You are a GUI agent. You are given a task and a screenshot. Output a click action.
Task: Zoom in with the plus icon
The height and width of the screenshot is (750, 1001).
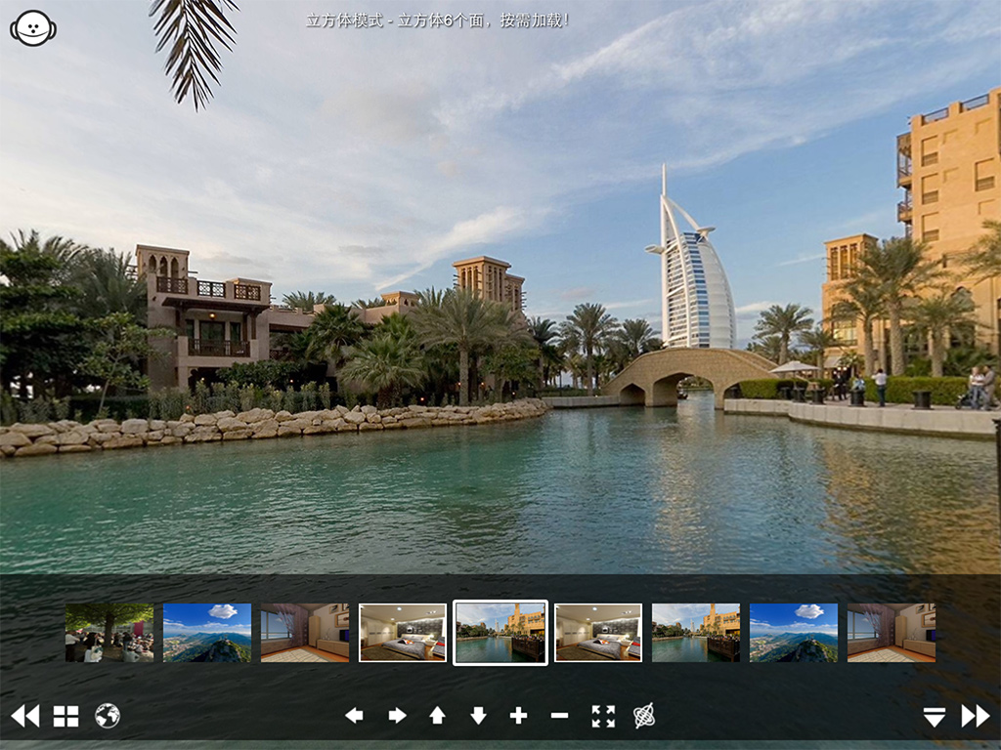[x=518, y=716]
